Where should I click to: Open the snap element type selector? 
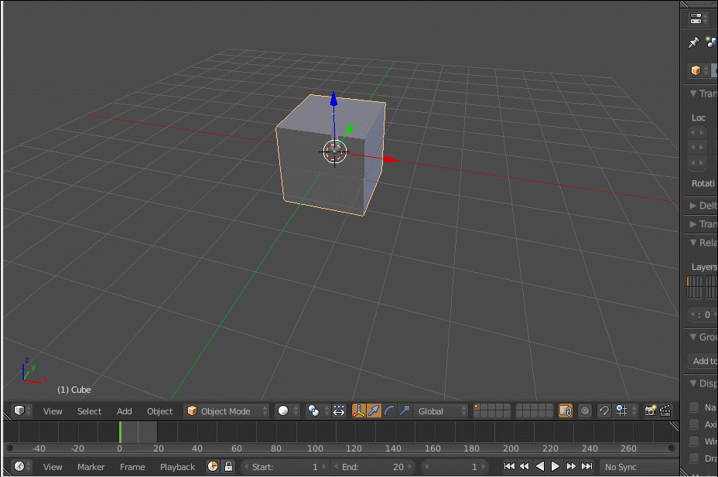click(625, 411)
